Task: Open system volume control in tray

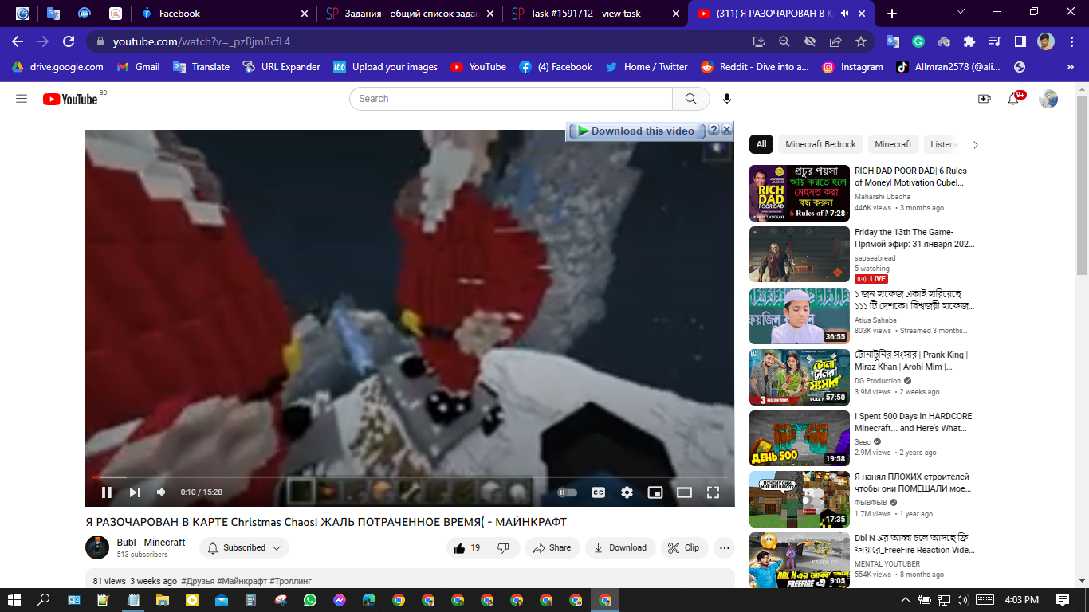Action: click(x=962, y=600)
